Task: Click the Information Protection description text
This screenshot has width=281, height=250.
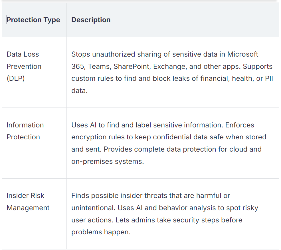Action: pyautogui.click(x=168, y=143)
